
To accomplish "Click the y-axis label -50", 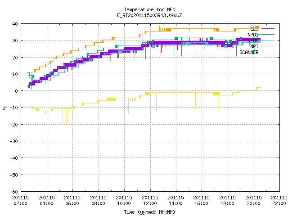I will click(14, 175).
